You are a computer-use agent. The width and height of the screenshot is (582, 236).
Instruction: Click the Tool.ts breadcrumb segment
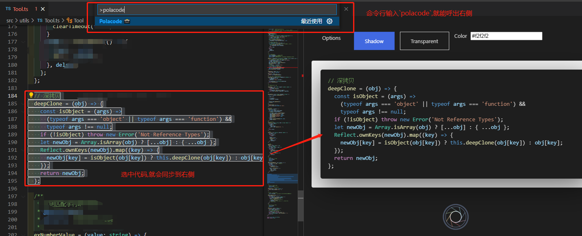click(52, 20)
